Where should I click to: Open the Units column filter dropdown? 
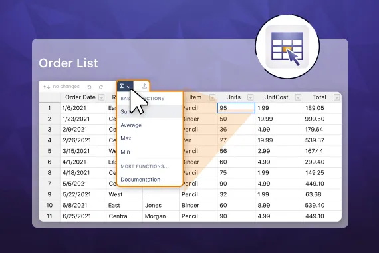(x=251, y=97)
